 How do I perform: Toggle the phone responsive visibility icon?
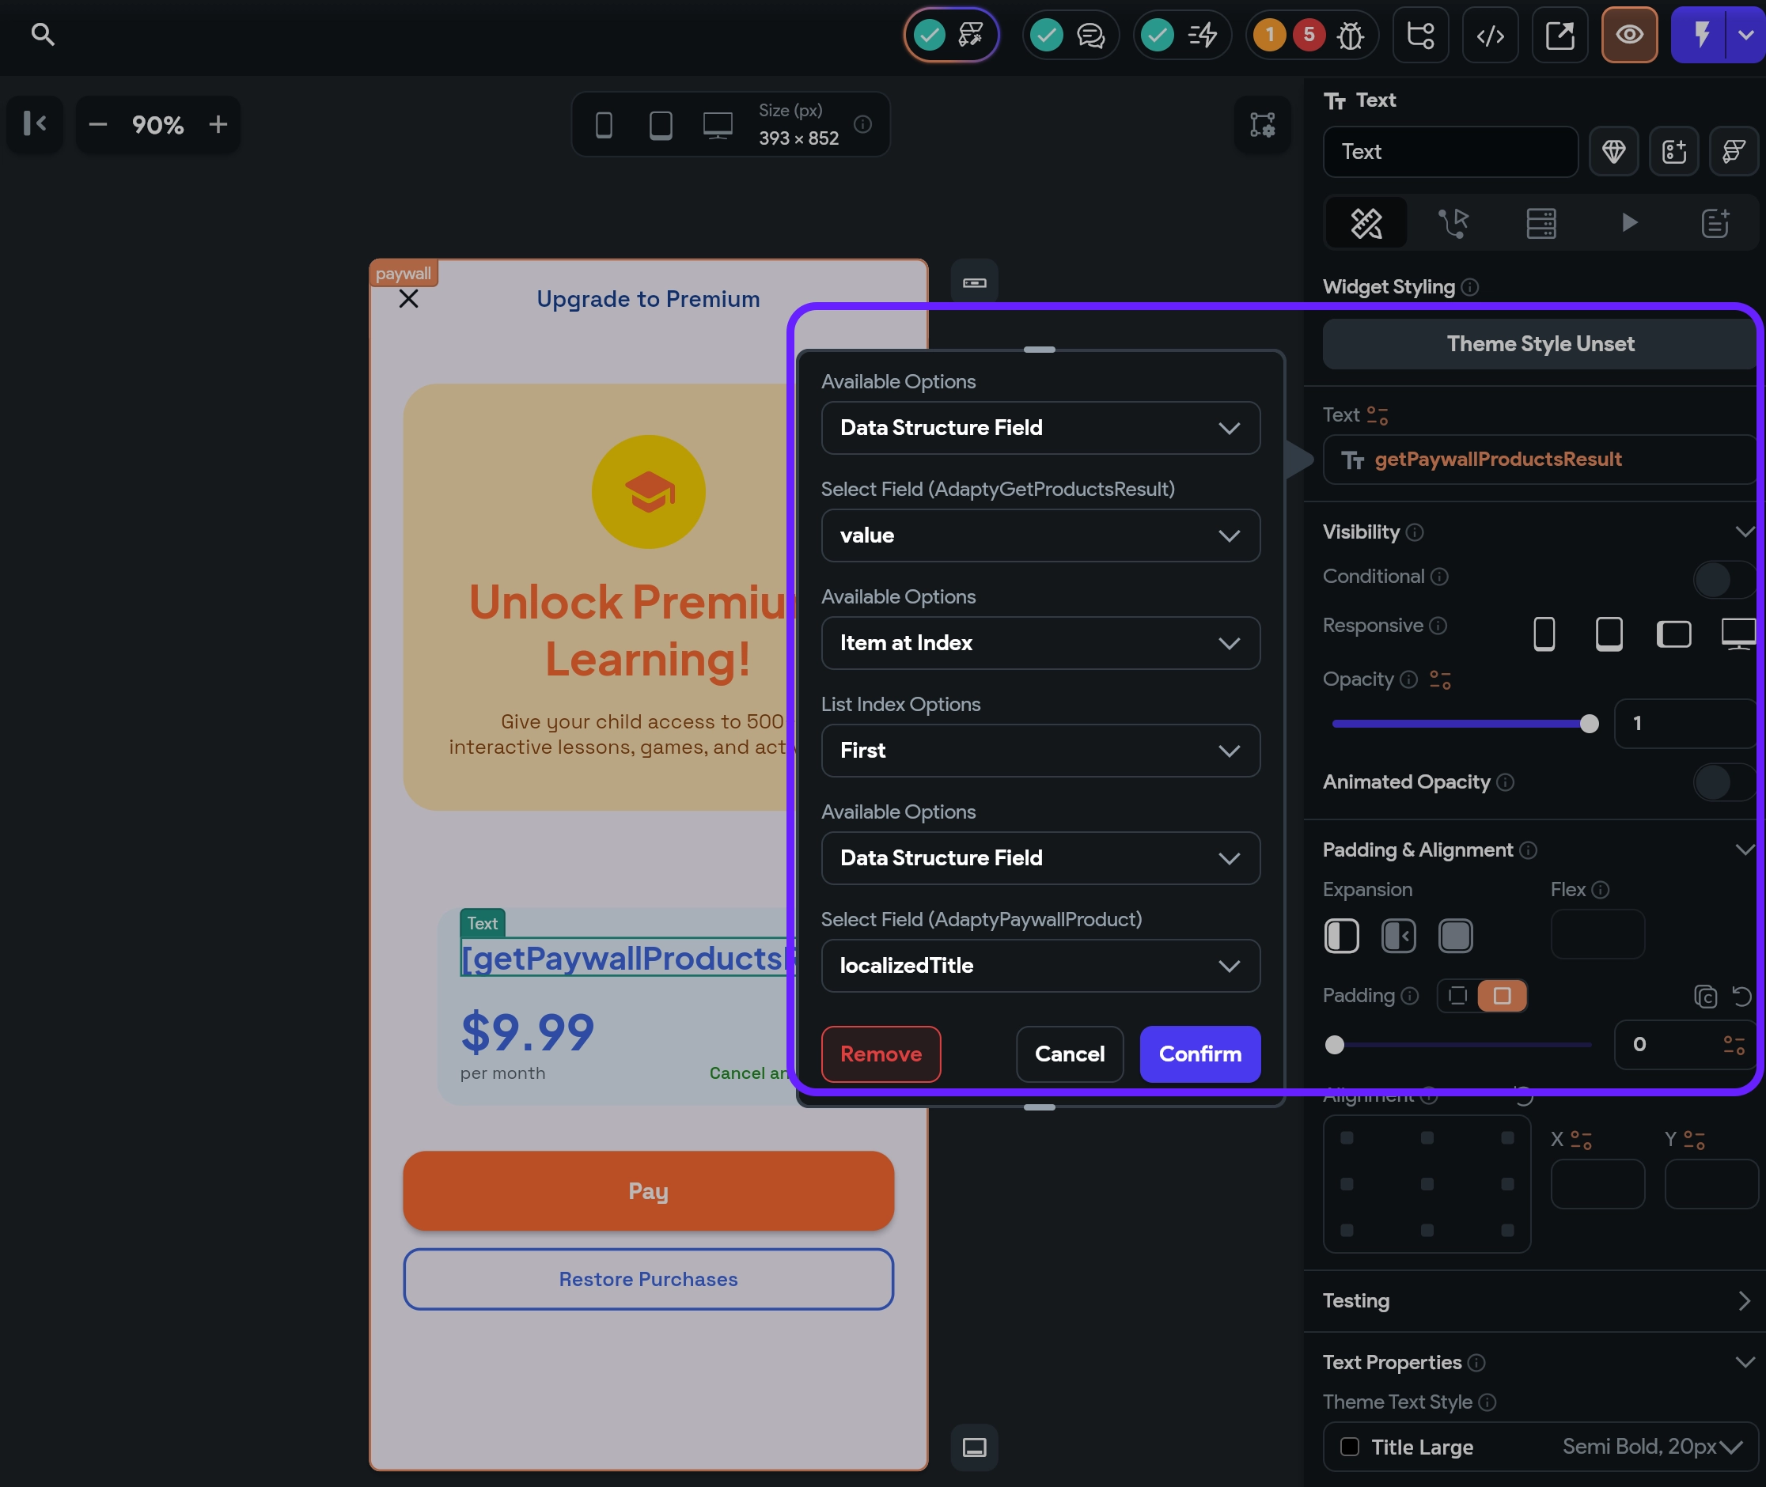[x=1544, y=633]
